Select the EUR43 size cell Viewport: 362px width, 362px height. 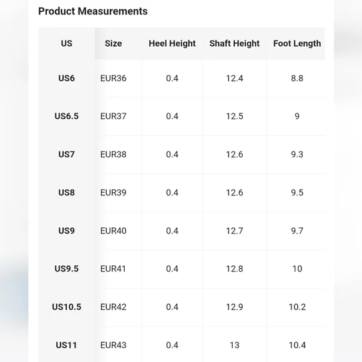click(113, 345)
